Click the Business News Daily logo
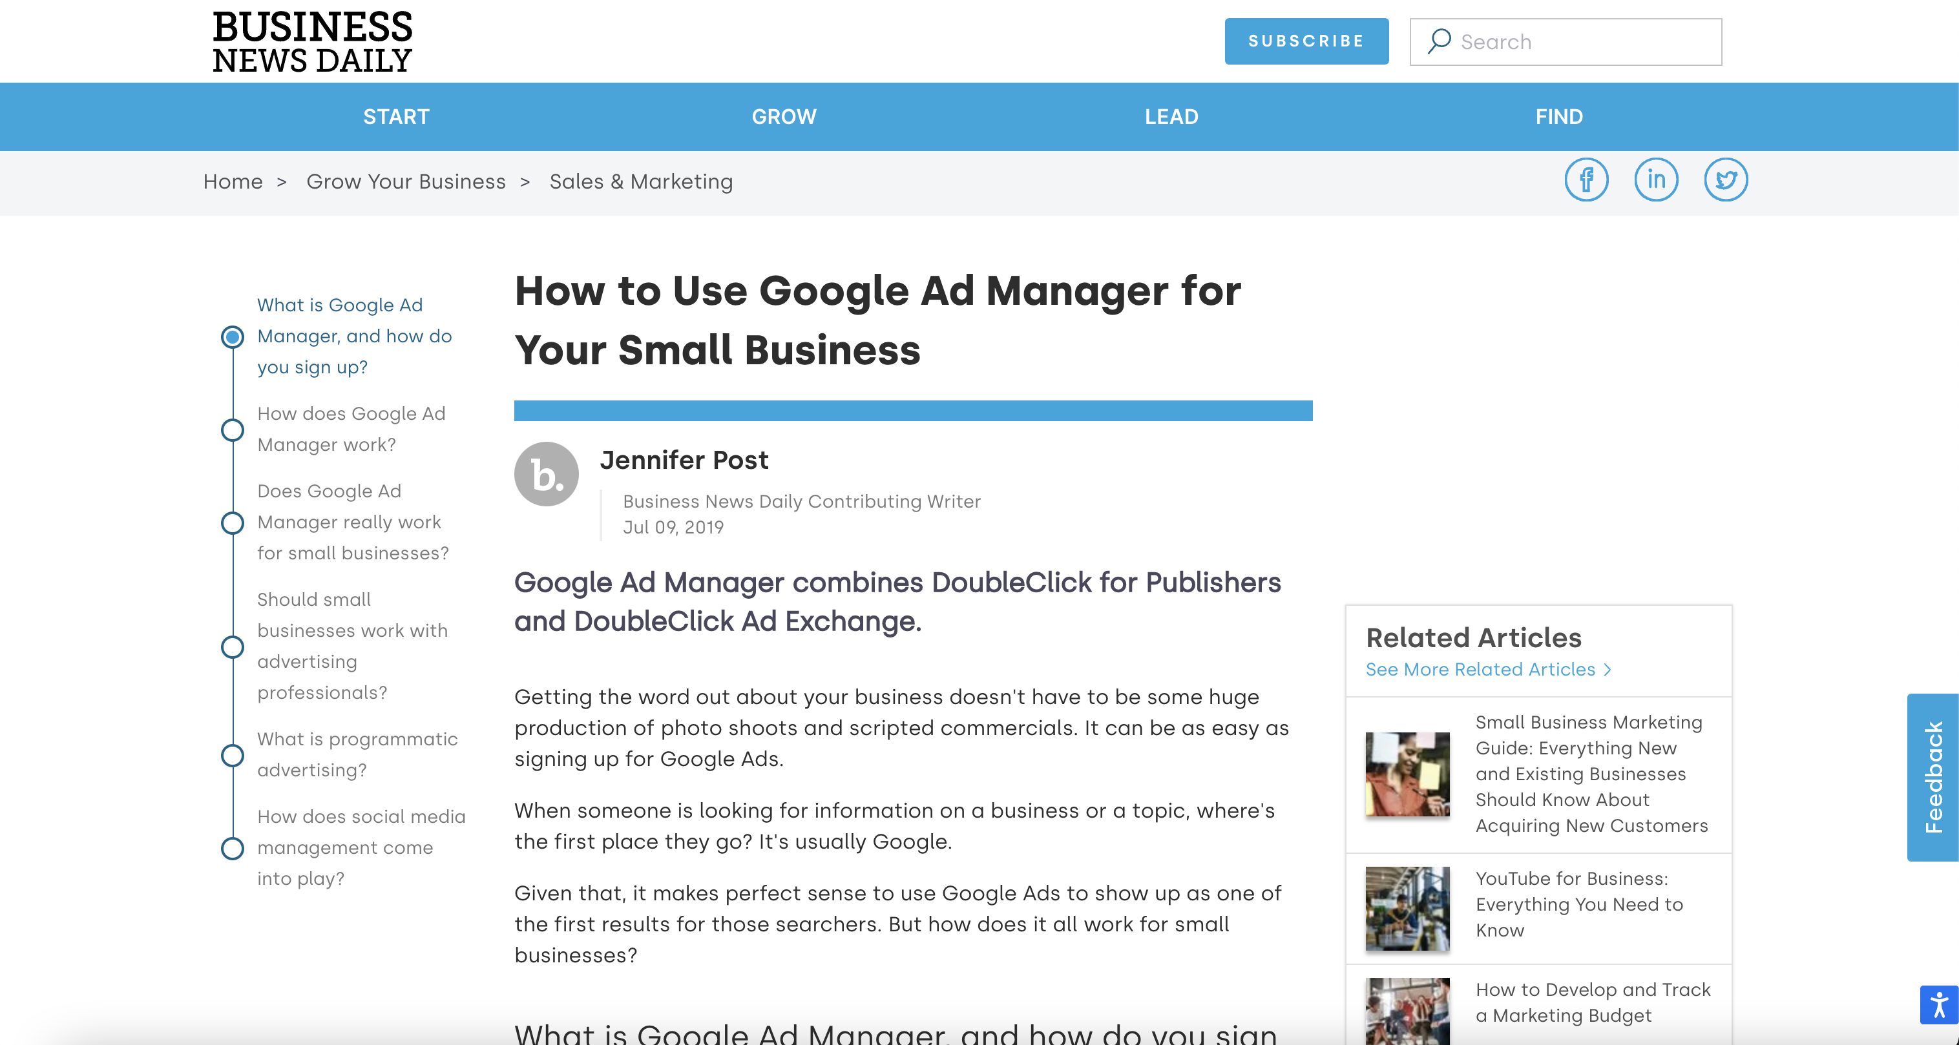This screenshot has width=1959, height=1045. [313, 42]
